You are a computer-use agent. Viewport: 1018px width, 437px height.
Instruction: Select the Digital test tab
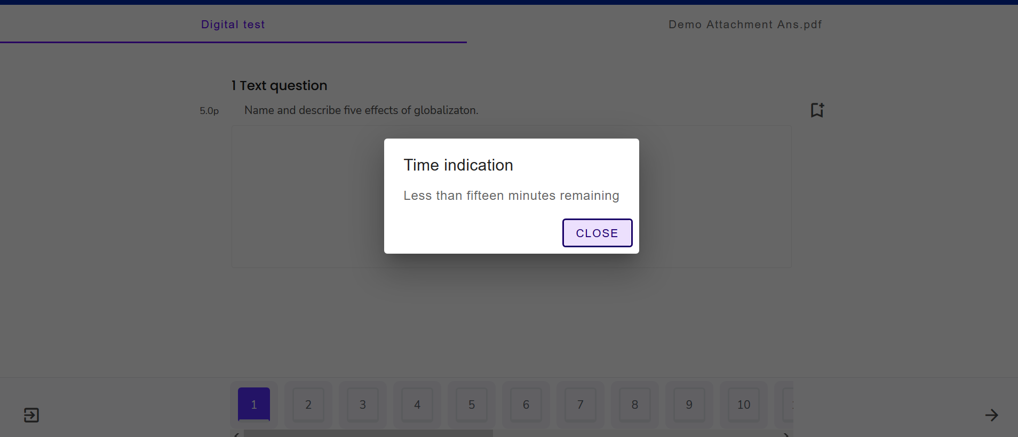[233, 25]
